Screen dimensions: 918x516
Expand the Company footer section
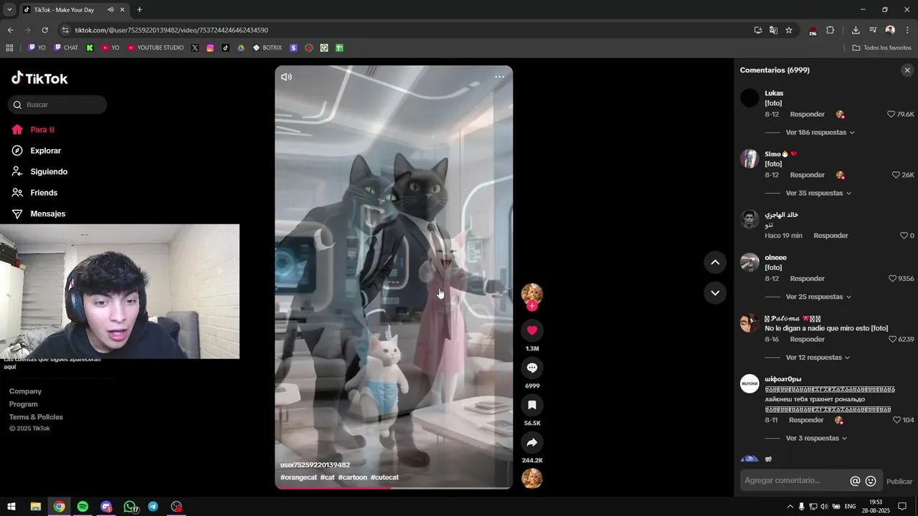click(25, 391)
